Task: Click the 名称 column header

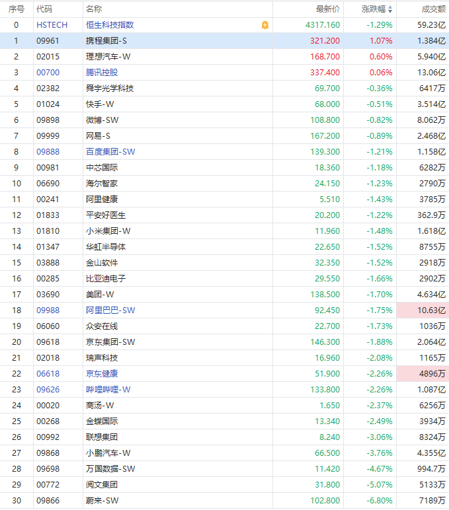Action: click(94, 9)
